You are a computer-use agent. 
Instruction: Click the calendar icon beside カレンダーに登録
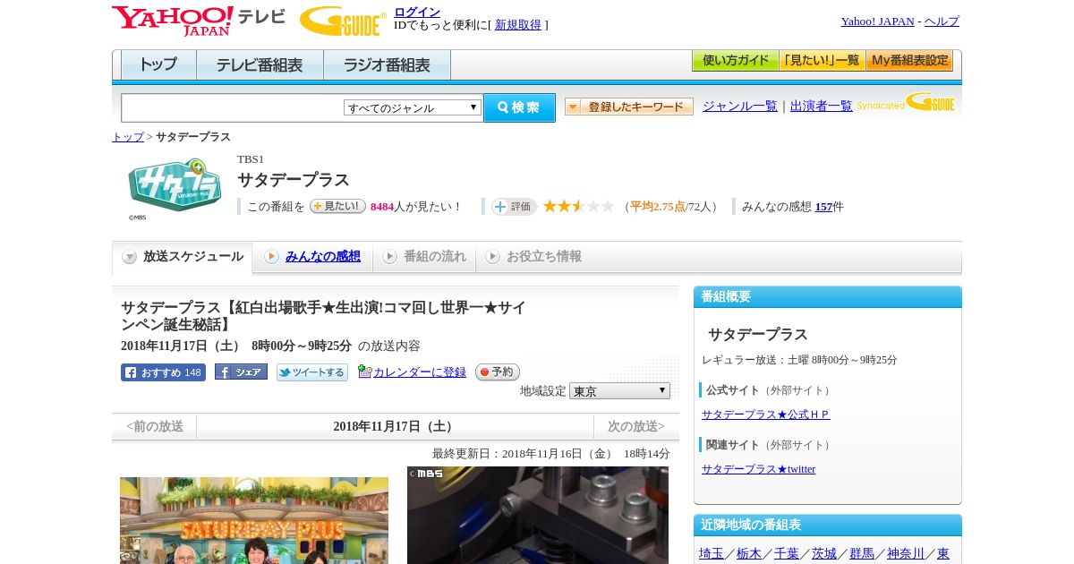click(364, 372)
